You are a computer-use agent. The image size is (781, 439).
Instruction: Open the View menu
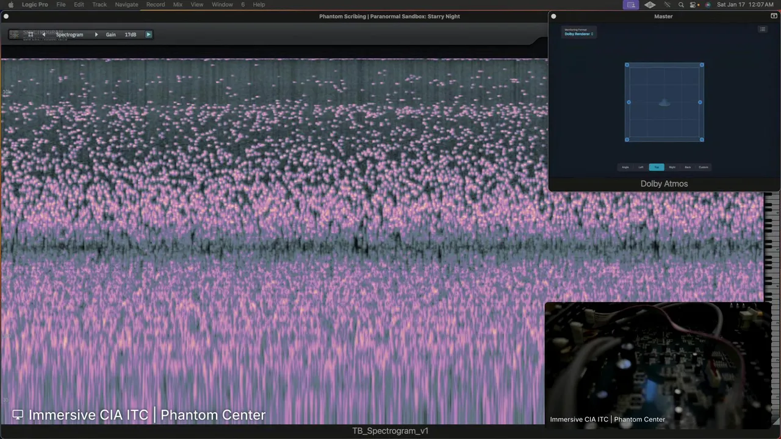click(196, 4)
